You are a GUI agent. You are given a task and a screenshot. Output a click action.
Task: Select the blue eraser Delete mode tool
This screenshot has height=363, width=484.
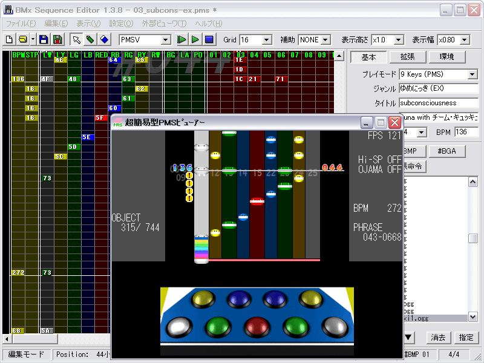pyautogui.click(x=104, y=40)
